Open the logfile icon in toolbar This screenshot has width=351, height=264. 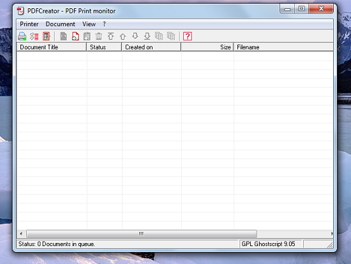47,36
